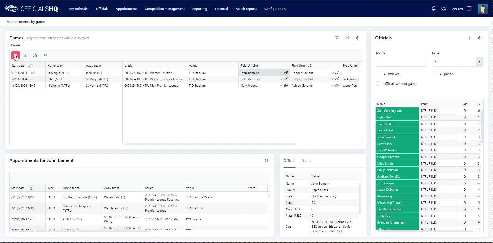Click the comment icon in Games toolbar
The width and height of the screenshot is (493, 243).
click(25, 55)
